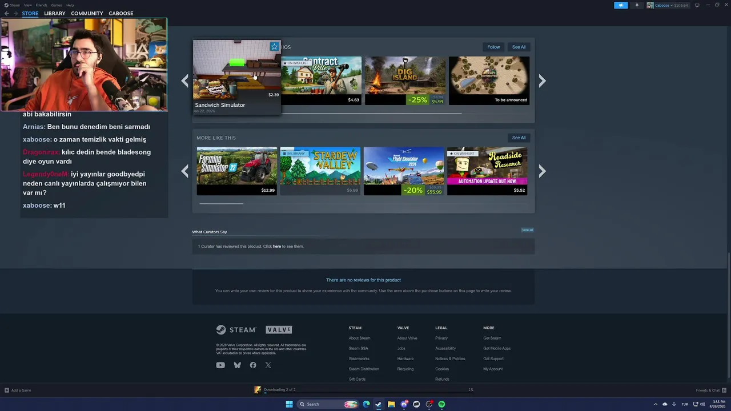Show hidden system tray icons
The width and height of the screenshot is (731, 411).
(x=655, y=404)
